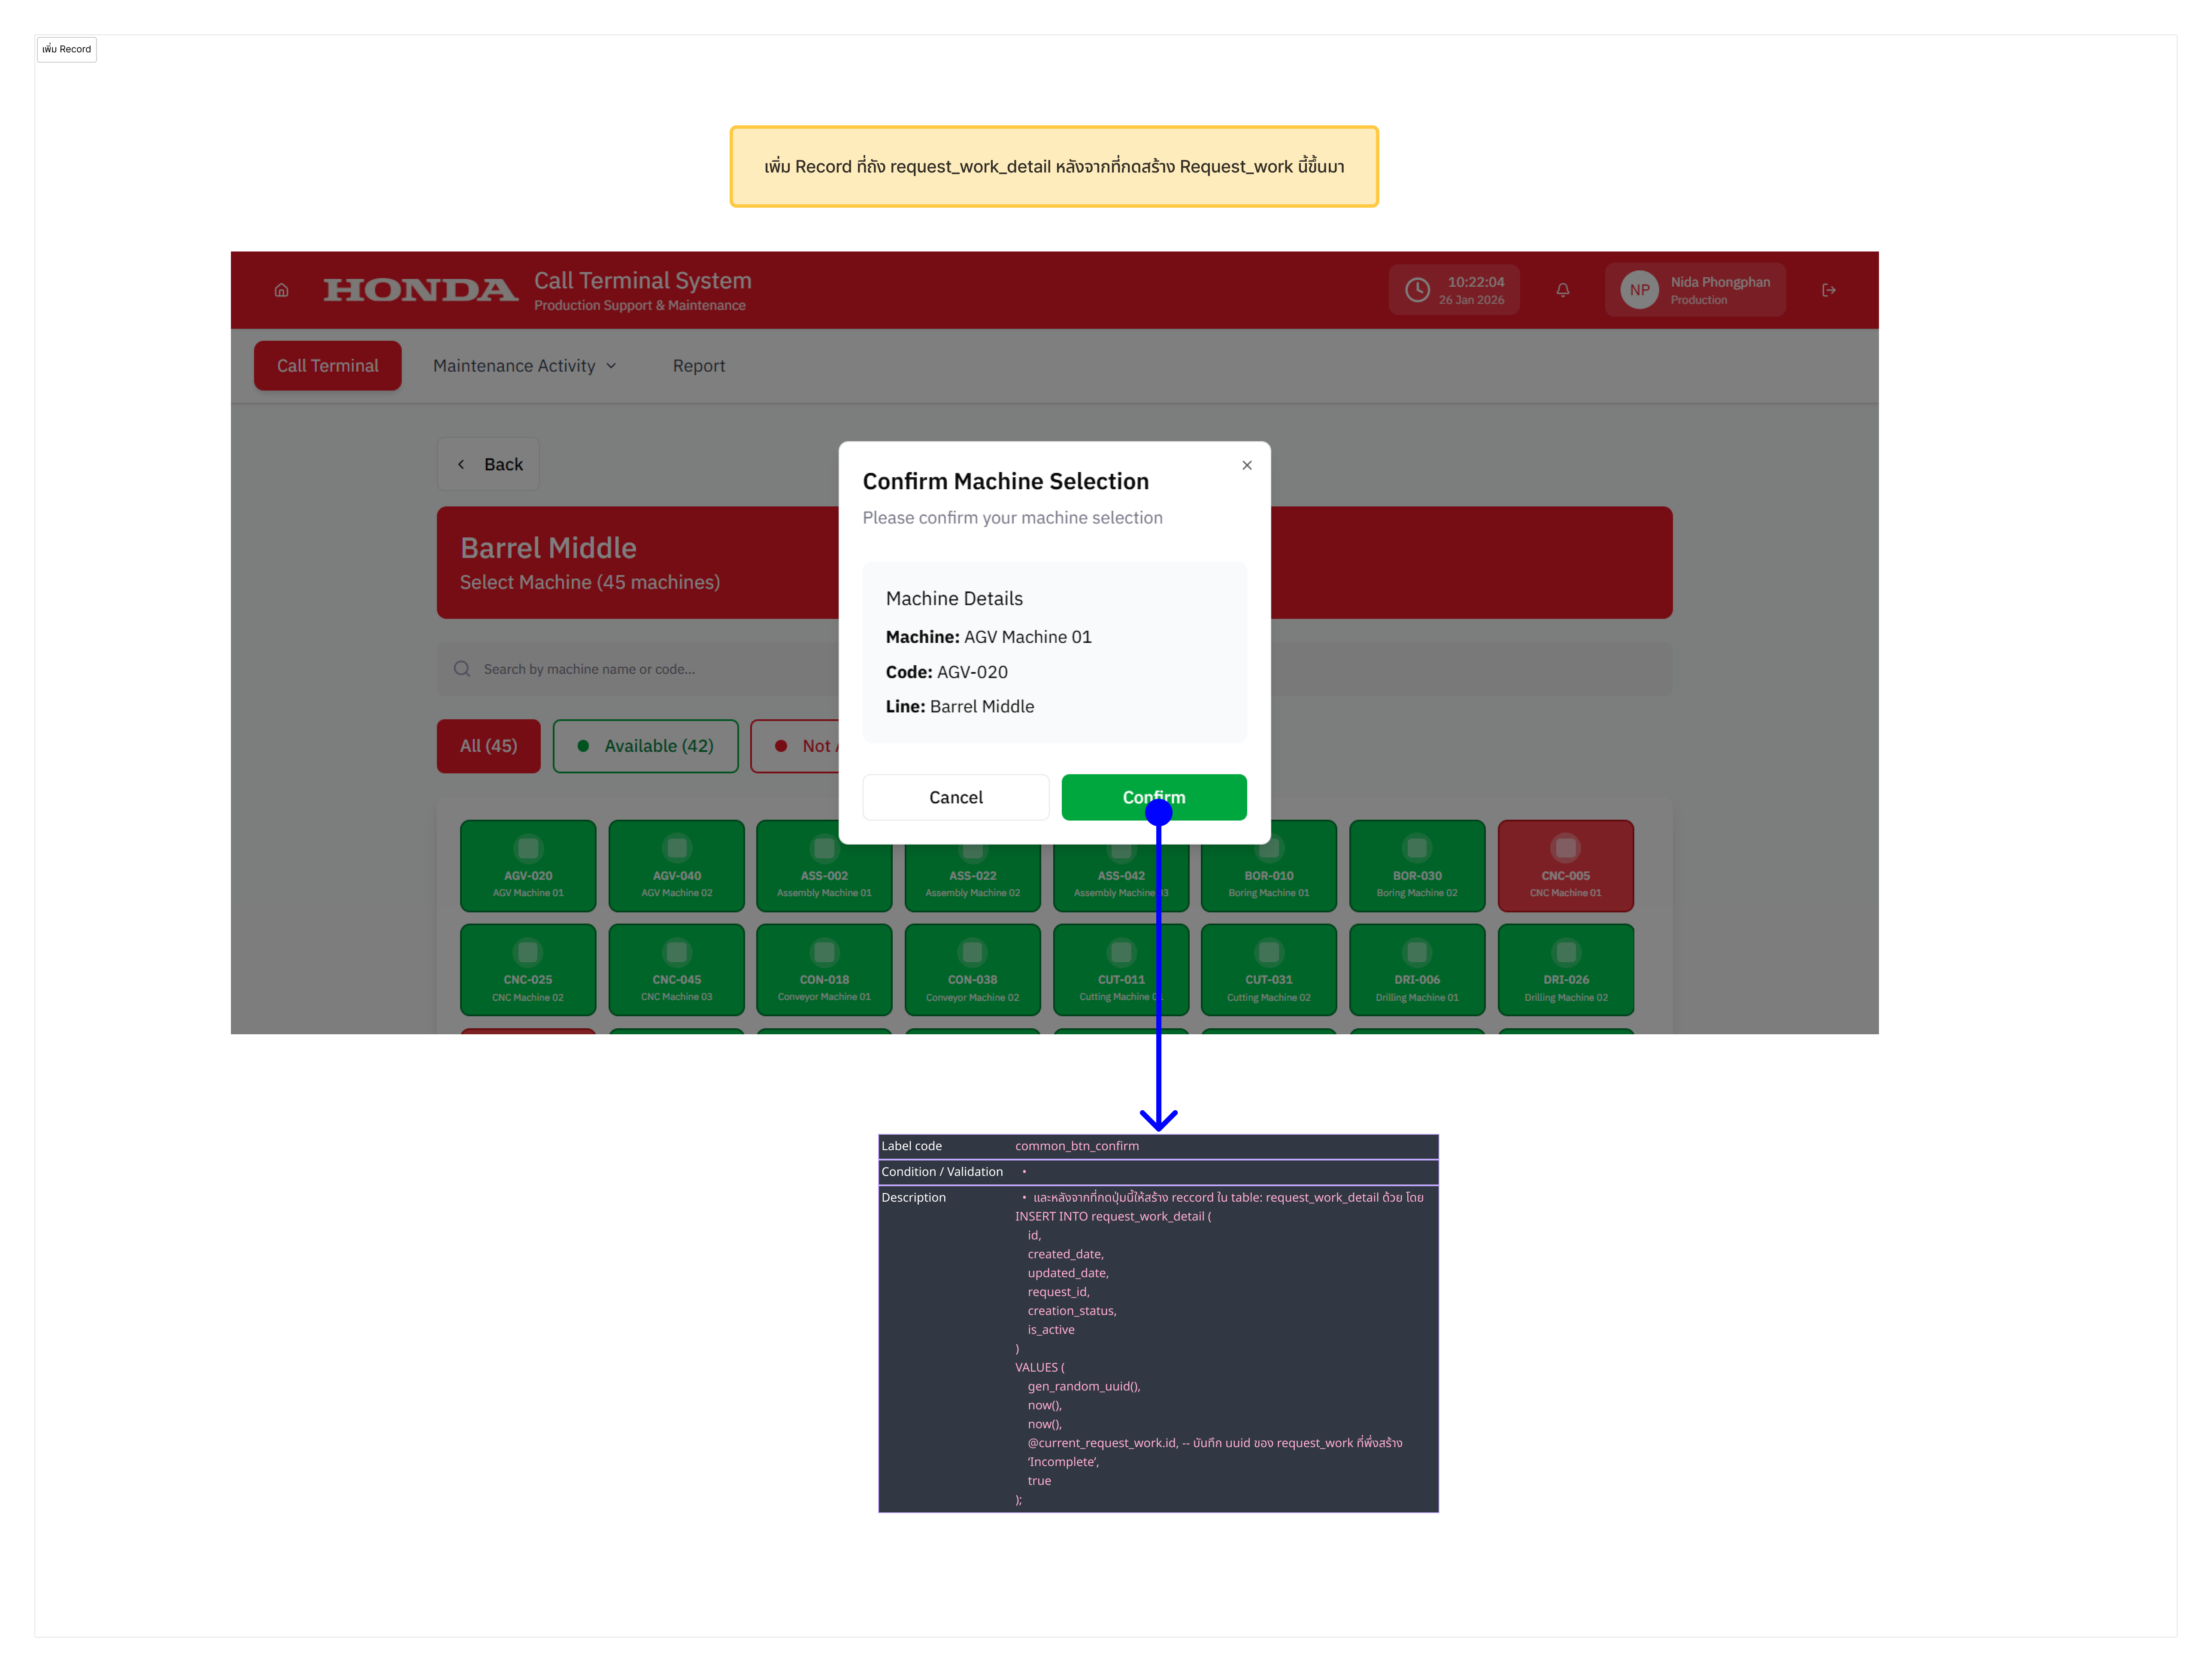Open the Call Terminal tab
This screenshot has width=2212, height=1672.
(327, 366)
